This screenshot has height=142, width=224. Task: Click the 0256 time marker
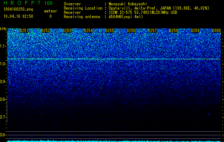click(x=131, y=31)
